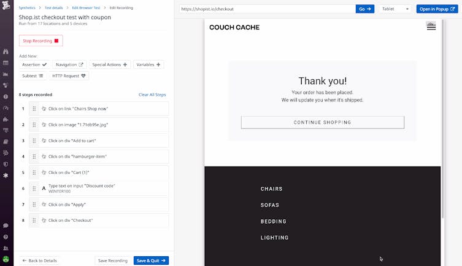The width and height of the screenshot is (462, 266).
Task: Add a Subtest step
Action: pos(33,76)
